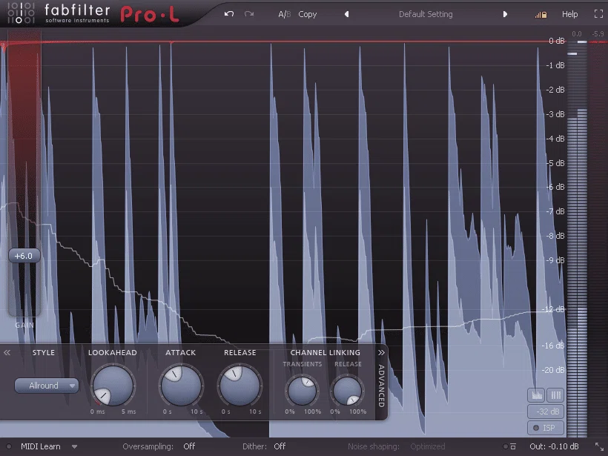The height and width of the screenshot is (456, 608).
Task: Click the Undo arrow icon
Action: (x=229, y=14)
